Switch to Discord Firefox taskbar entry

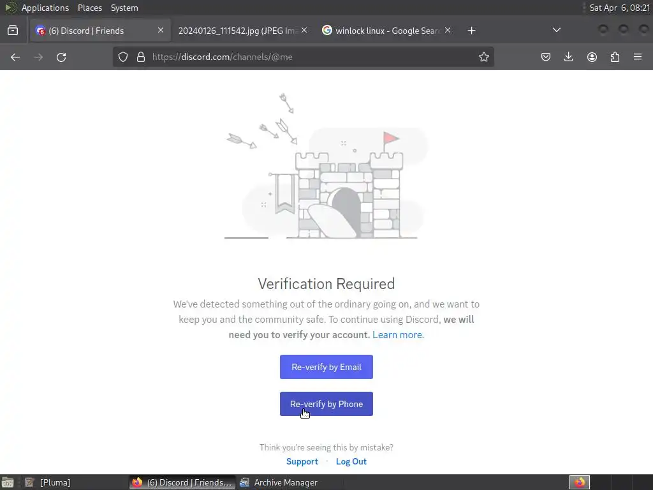[182, 482]
